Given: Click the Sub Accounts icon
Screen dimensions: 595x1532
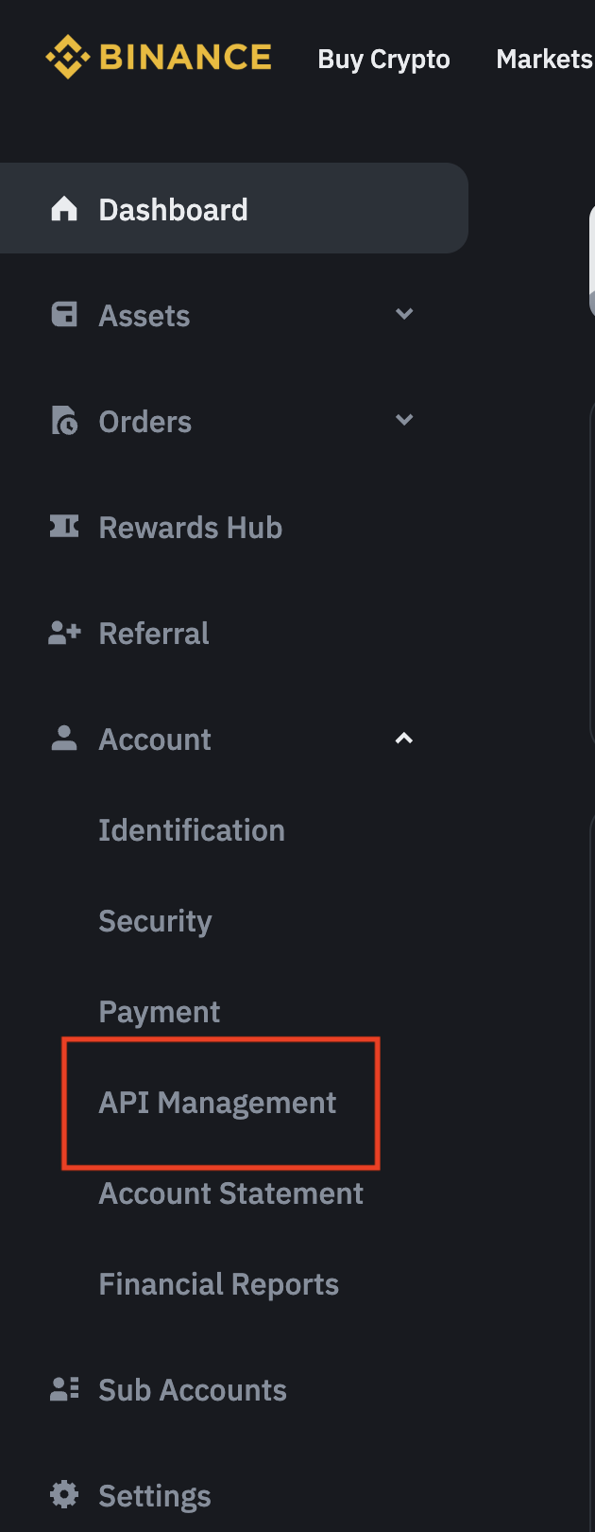Looking at the screenshot, I should (x=64, y=1389).
